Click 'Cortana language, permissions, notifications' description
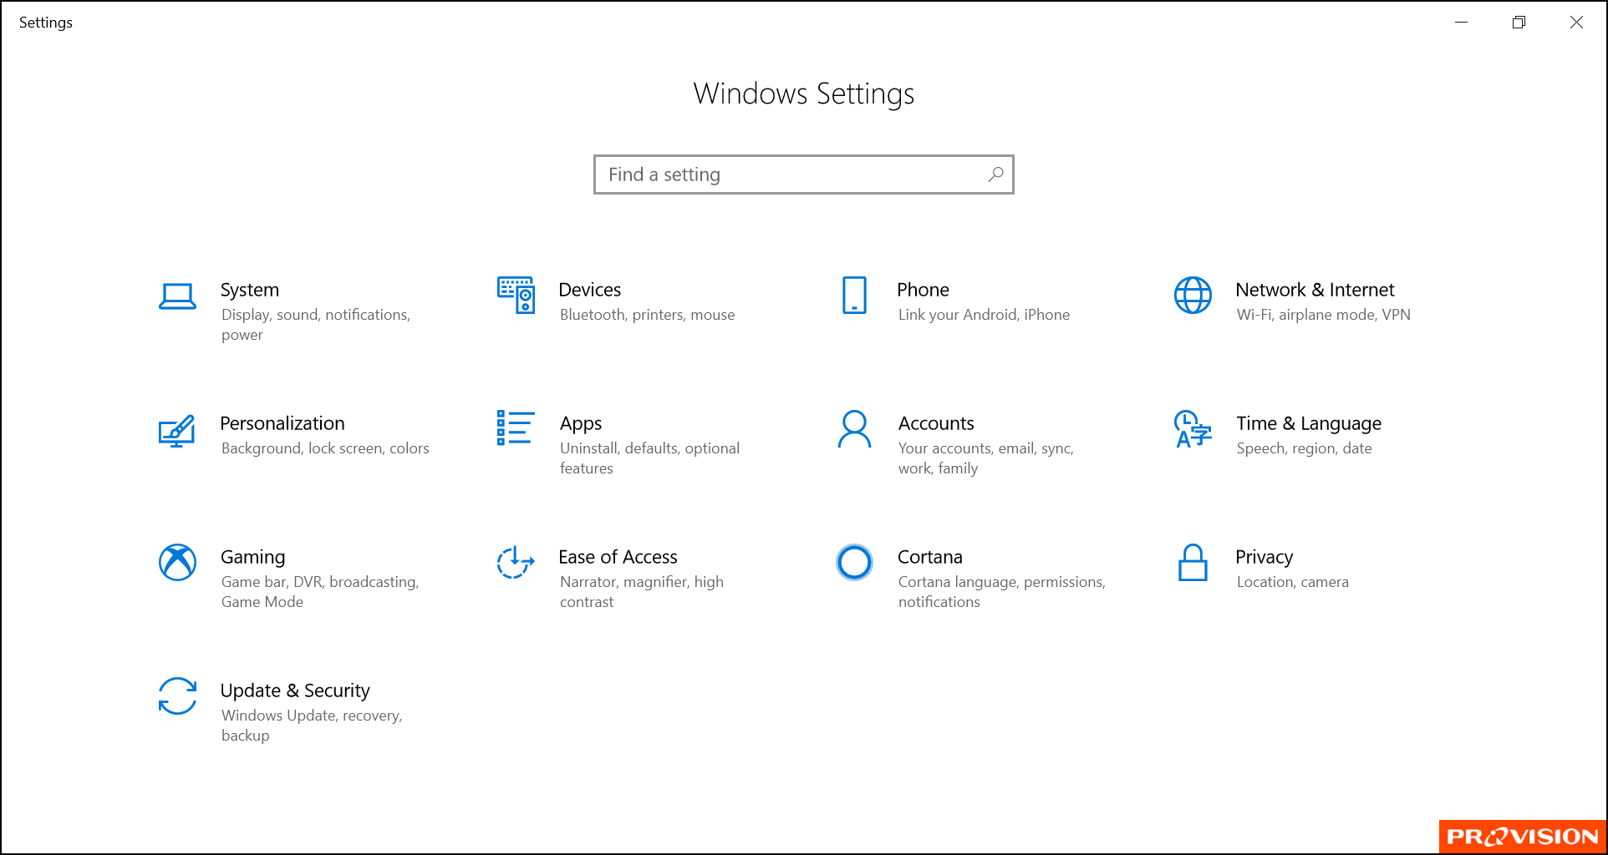This screenshot has height=855, width=1608. [x=1002, y=592]
